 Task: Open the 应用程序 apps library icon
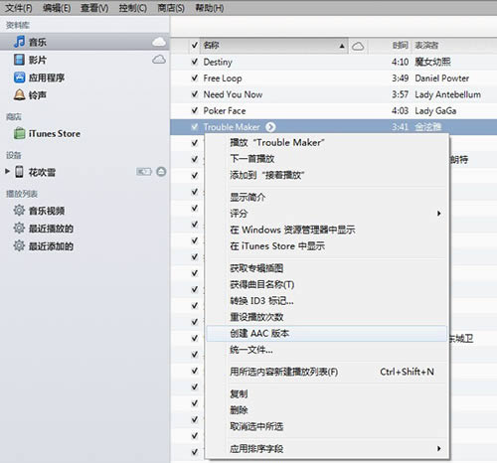(x=19, y=77)
